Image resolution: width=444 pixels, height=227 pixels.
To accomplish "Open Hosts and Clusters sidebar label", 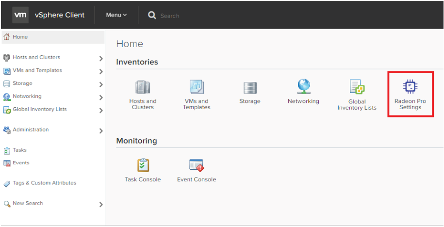I will coord(36,57).
